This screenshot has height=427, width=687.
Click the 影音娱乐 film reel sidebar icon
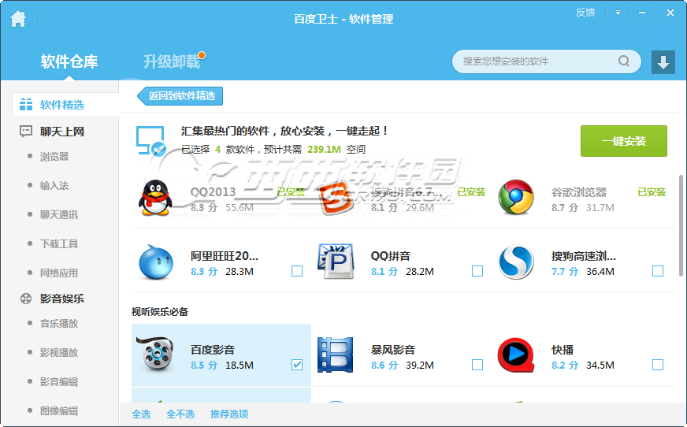pos(26,299)
